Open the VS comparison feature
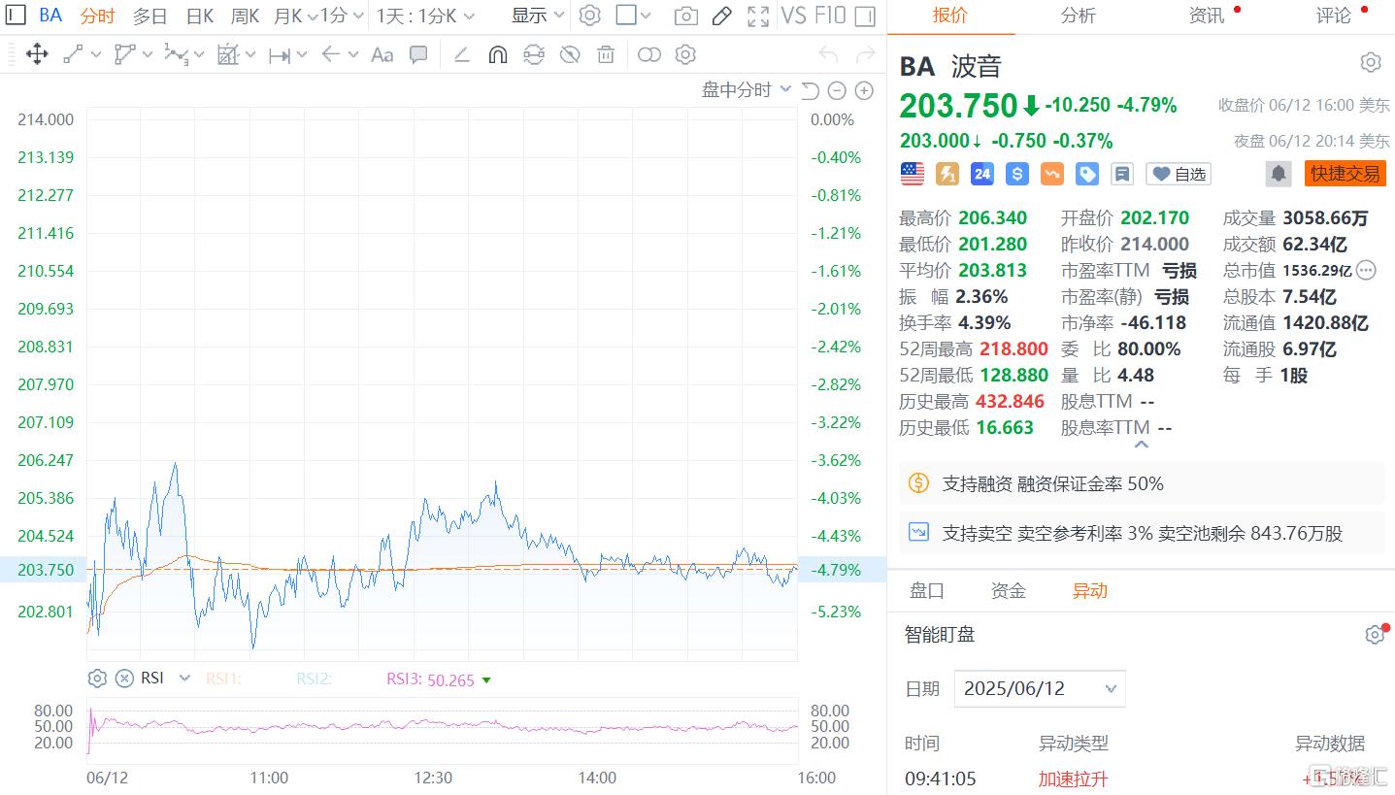Viewport: 1395px width, 795px height. (793, 16)
